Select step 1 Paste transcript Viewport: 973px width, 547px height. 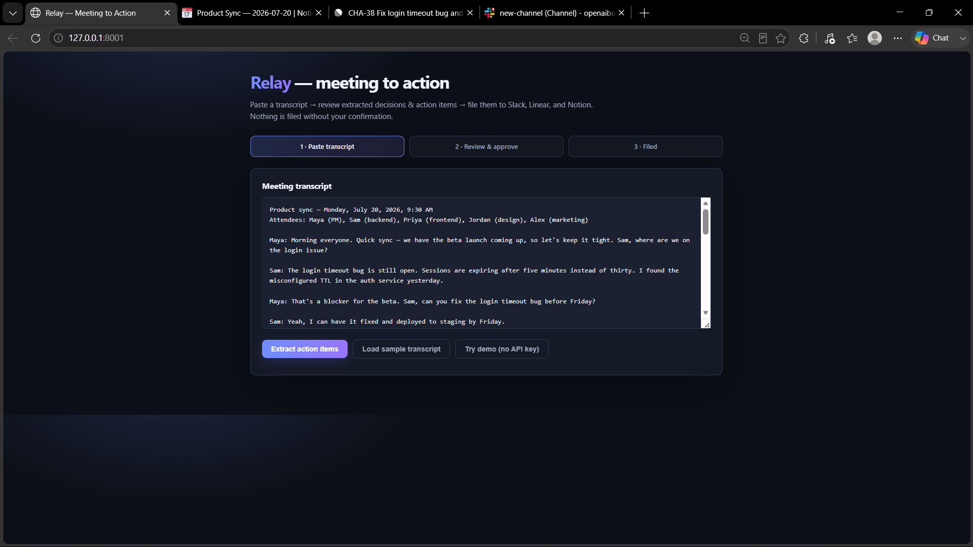(x=327, y=146)
